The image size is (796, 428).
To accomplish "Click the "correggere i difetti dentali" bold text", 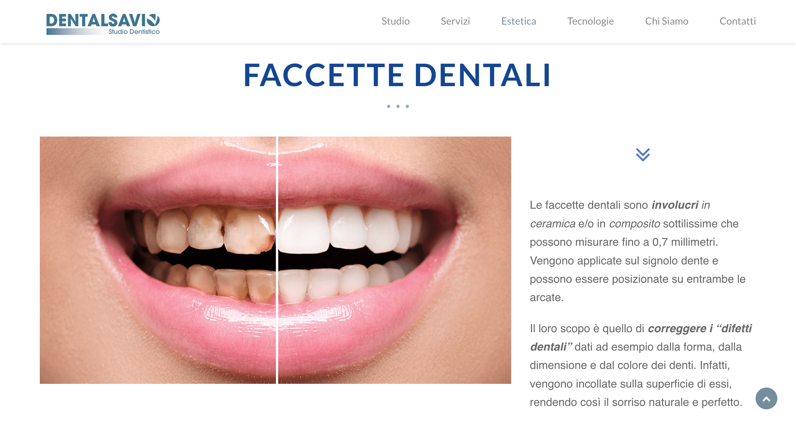I will click(x=641, y=337).
